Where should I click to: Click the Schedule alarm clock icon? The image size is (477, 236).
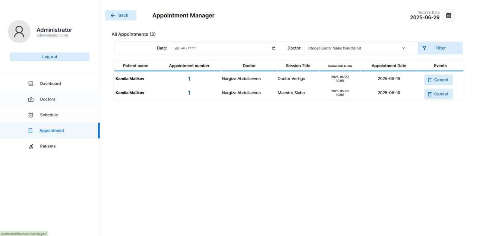point(31,115)
